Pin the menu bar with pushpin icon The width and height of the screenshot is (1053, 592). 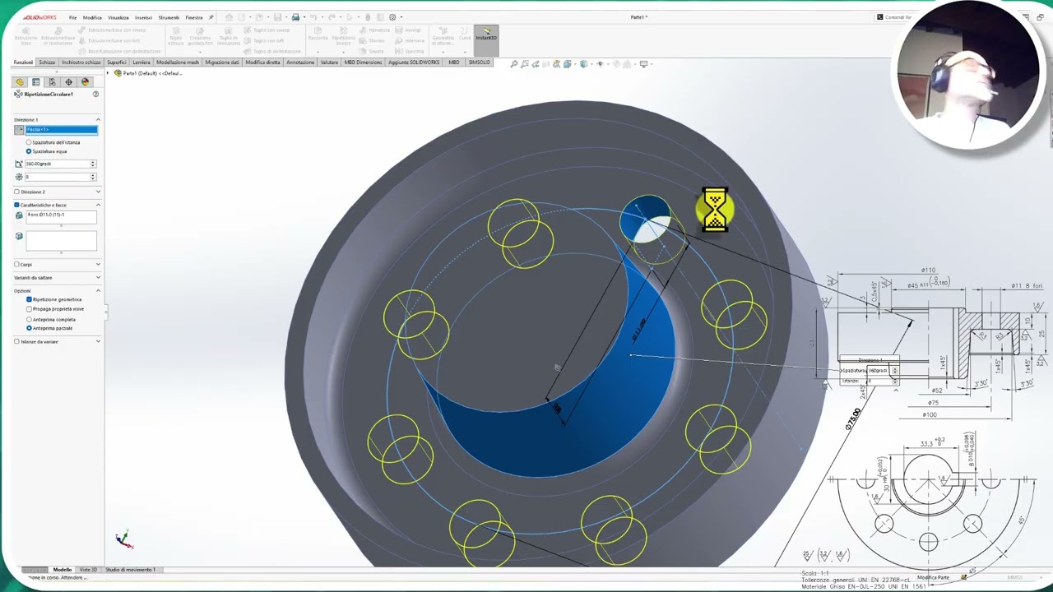(x=211, y=17)
